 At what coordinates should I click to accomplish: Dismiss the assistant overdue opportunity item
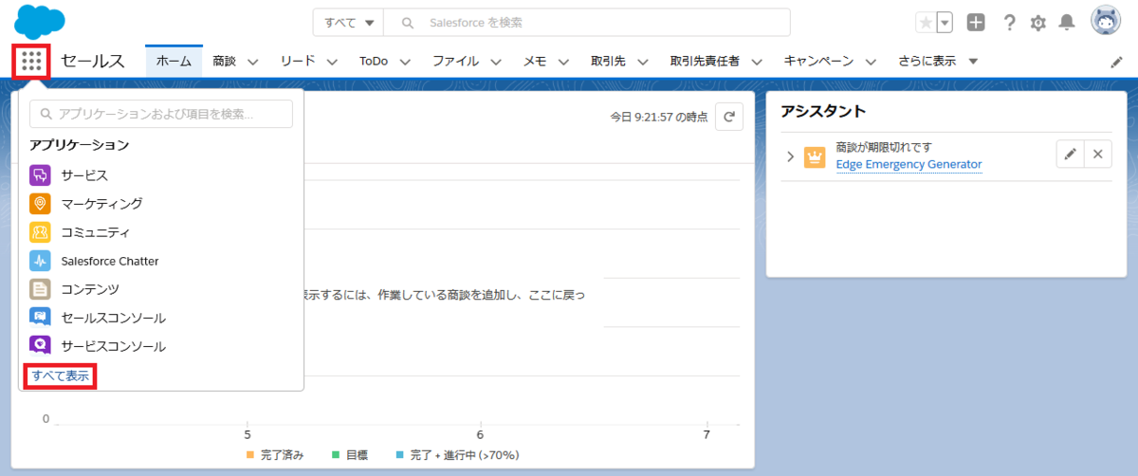[1097, 155]
